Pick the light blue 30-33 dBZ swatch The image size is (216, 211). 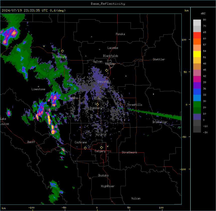197,98
